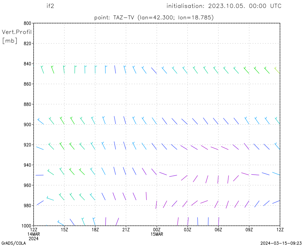
Task: Click the 980 pressure axis label
Action: coord(27,205)
